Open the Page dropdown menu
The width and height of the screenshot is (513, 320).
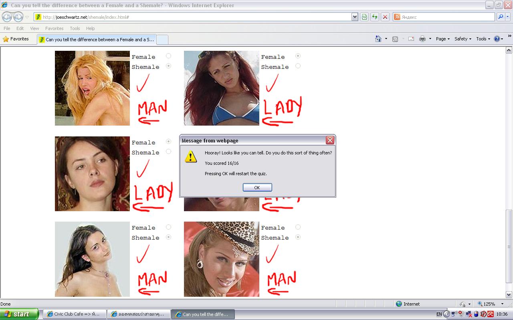443,39
